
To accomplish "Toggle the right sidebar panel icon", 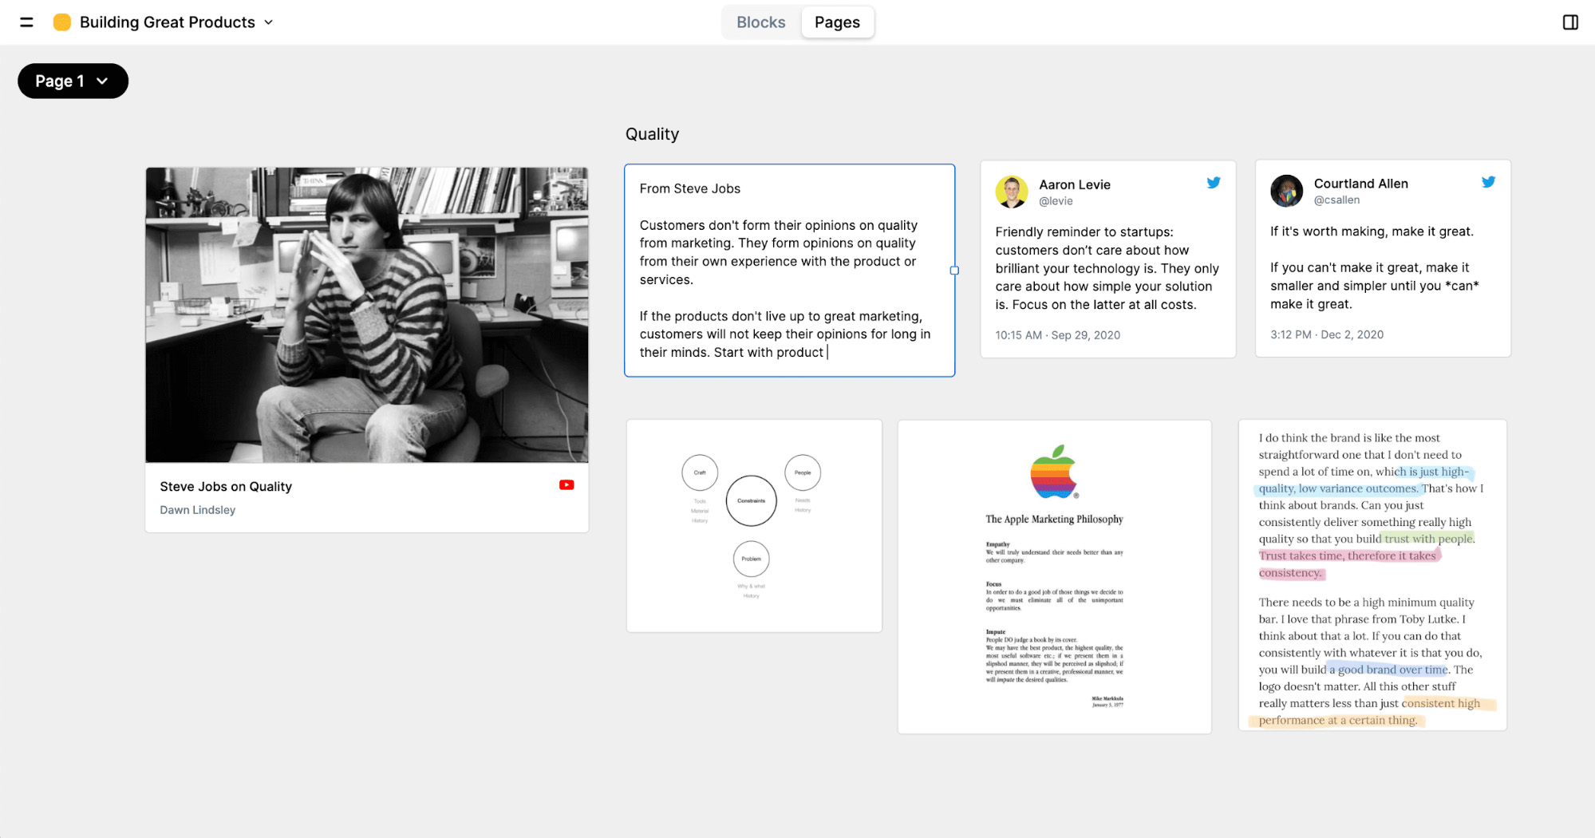I will [1570, 22].
